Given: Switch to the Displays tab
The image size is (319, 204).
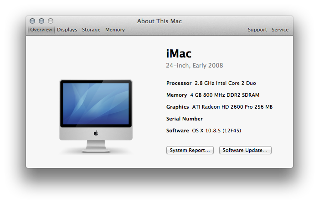Looking at the screenshot, I should (x=67, y=30).
